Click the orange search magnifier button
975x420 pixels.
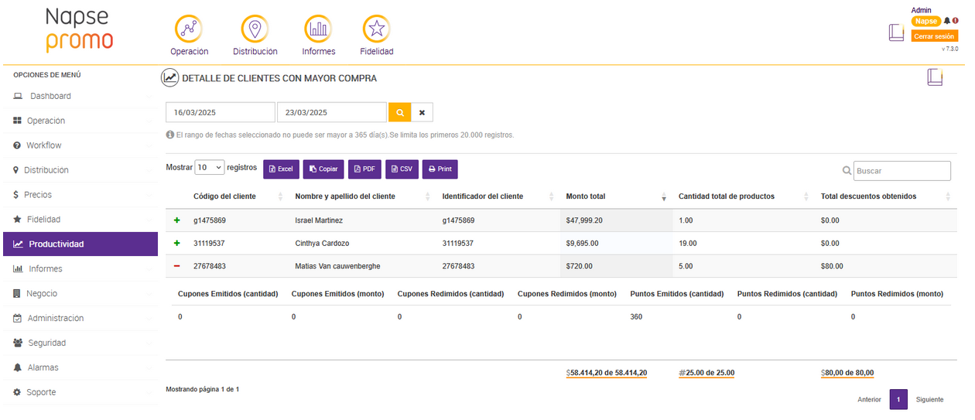pyautogui.click(x=399, y=112)
